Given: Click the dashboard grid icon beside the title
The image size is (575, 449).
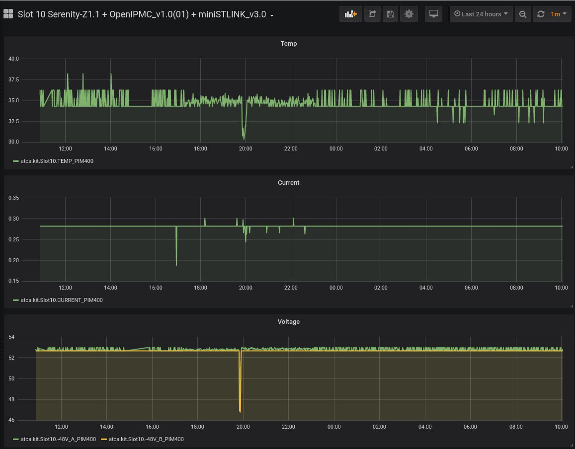Looking at the screenshot, I should click(8, 14).
